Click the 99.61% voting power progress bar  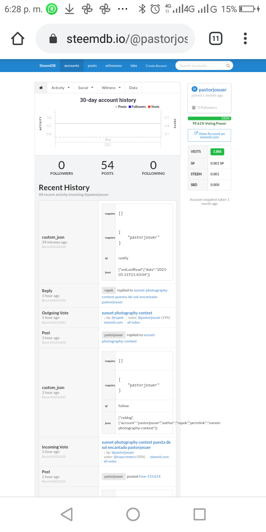[209, 118]
